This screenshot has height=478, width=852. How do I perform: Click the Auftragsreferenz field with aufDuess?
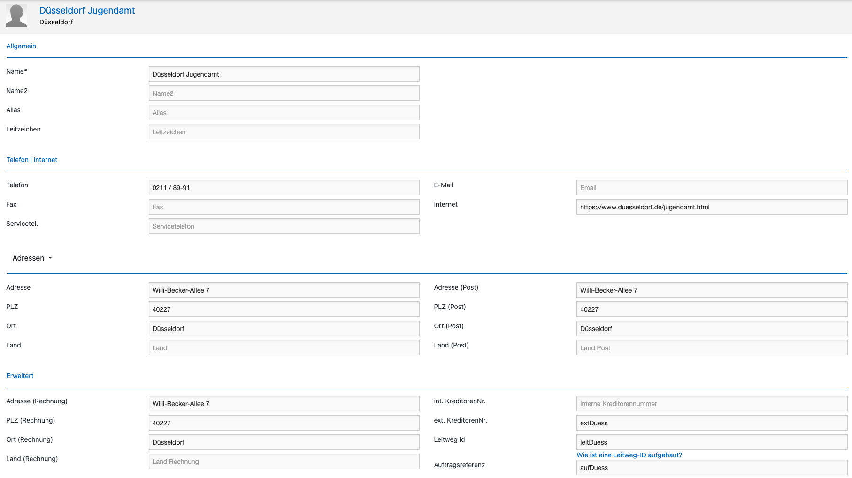[x=711, y=468]
